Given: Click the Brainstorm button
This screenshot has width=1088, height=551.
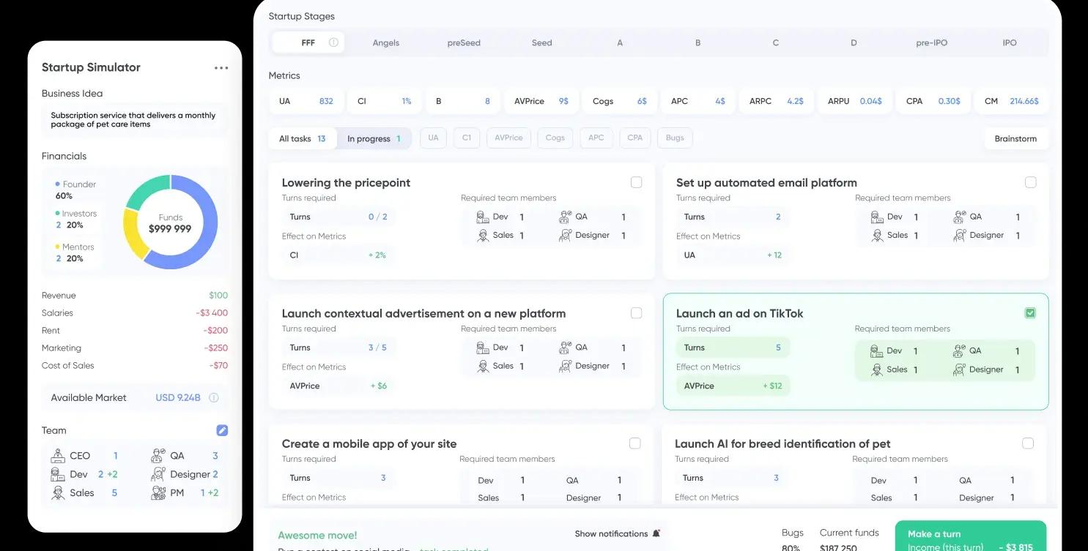Looking at the screenshot, I should coord(1015,138).
